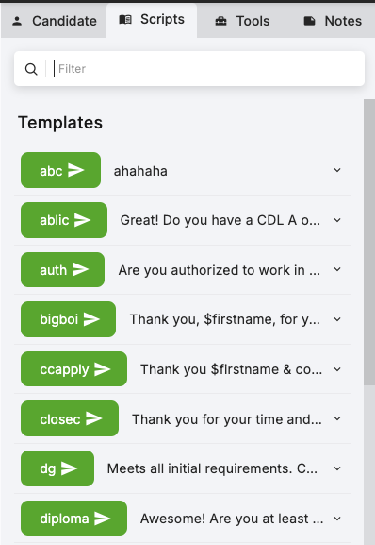Expand the closec thank you template
The height and width of the screenshot is (545, 375).
[337, 418]
